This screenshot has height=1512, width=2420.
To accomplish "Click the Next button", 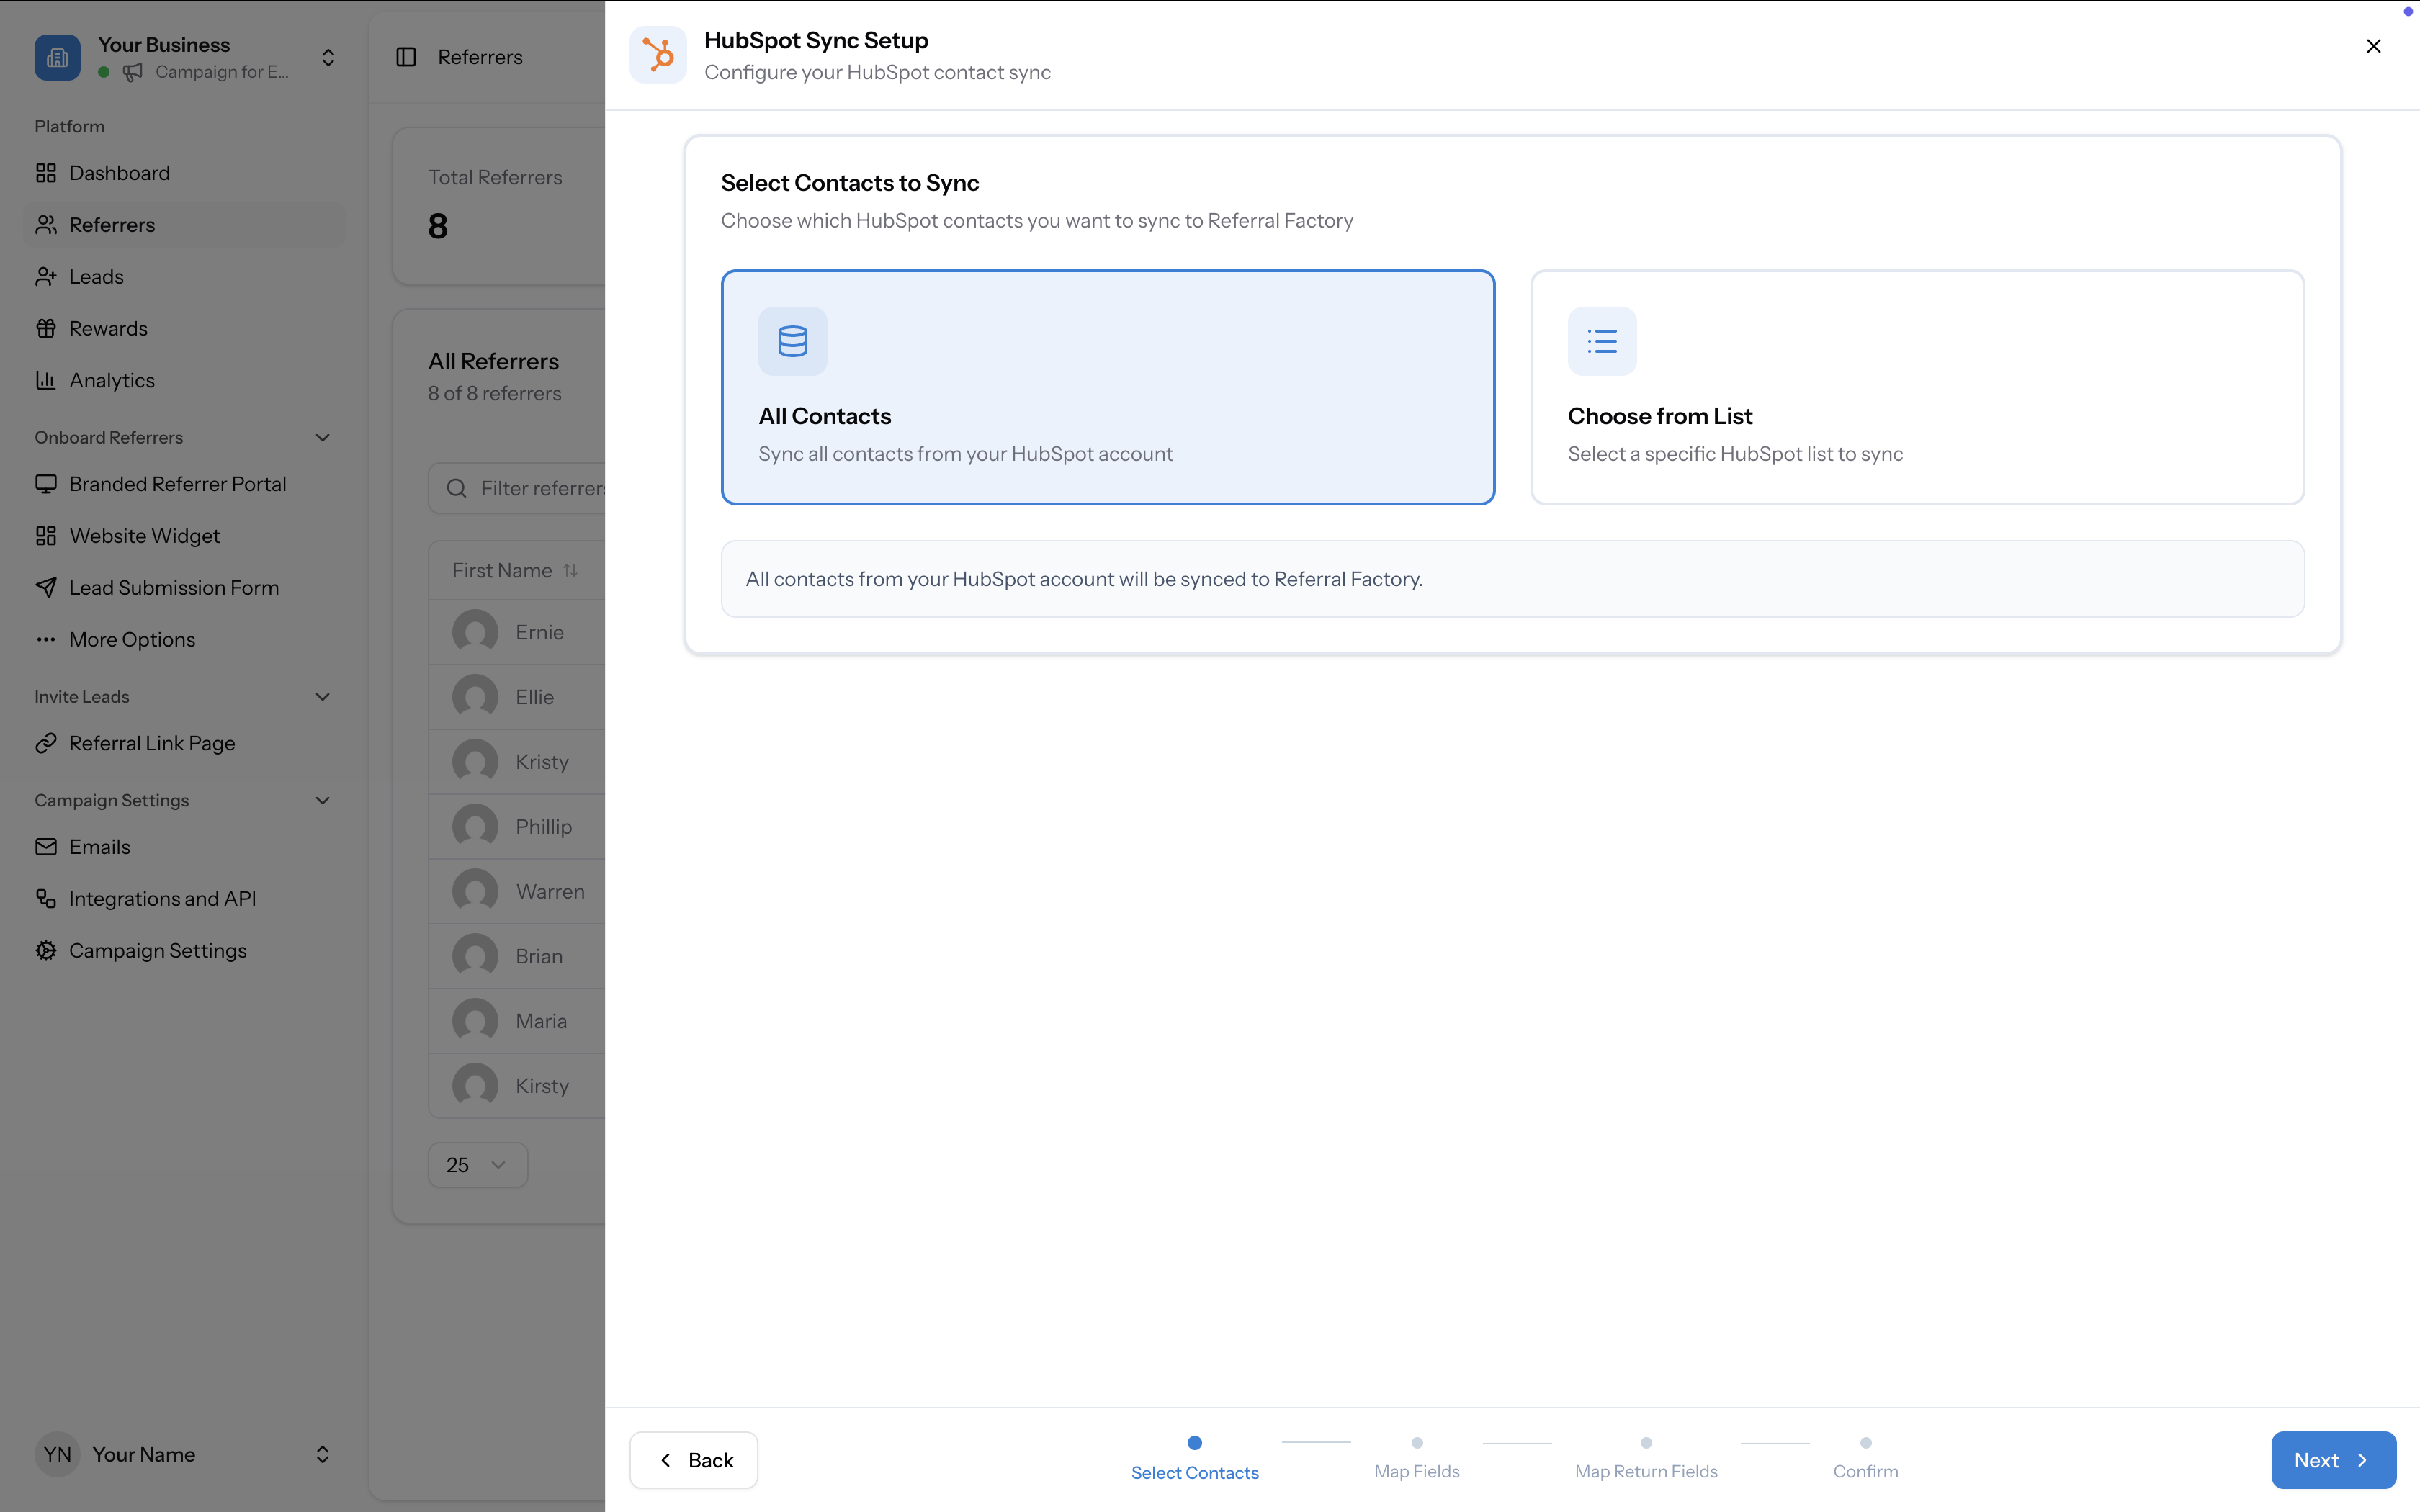I will click(x=2332, y=1459).
